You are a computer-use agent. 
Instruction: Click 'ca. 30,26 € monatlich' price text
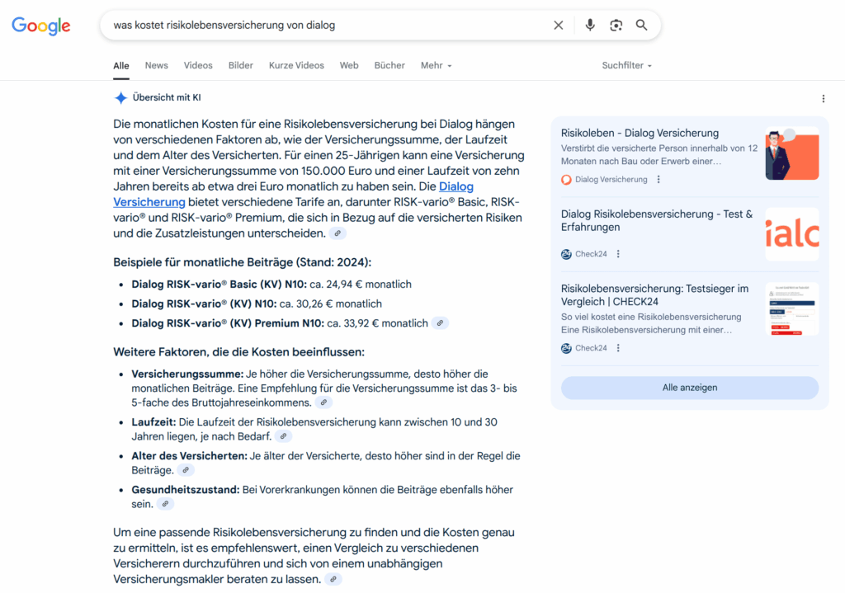click(x=330, y=304)
